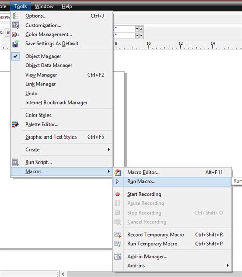Screen dimensions: 242x277
Task: Click the lower property bar value field
Action: [124, 36]
